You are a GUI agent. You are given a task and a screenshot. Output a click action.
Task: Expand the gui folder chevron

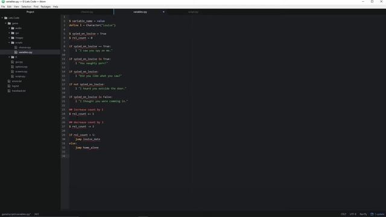10,33
